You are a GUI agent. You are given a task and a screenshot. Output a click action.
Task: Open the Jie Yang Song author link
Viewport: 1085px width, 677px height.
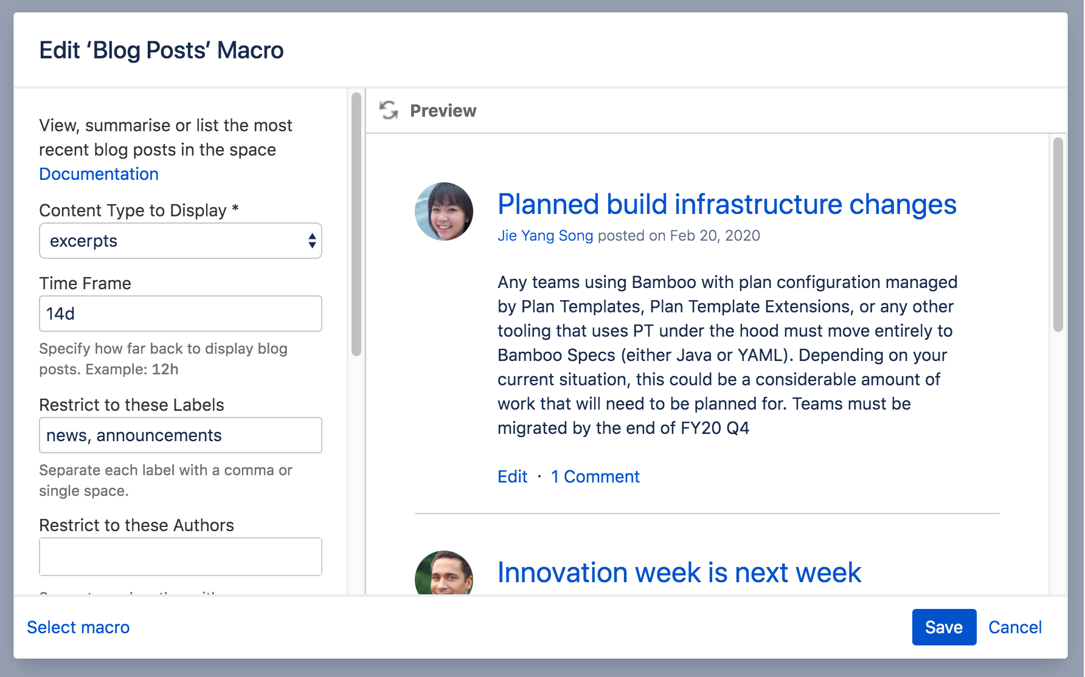pyautogui.click(x=545, y=236)
